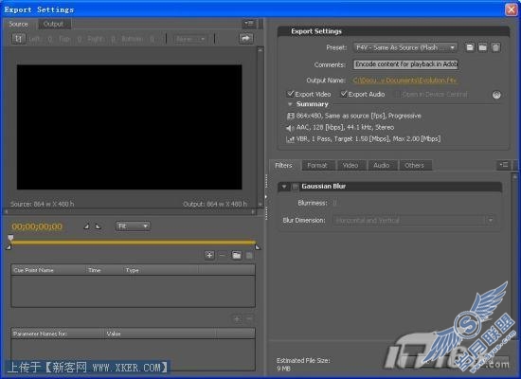Add a cue point with plus icon

(x=209, y=255)
